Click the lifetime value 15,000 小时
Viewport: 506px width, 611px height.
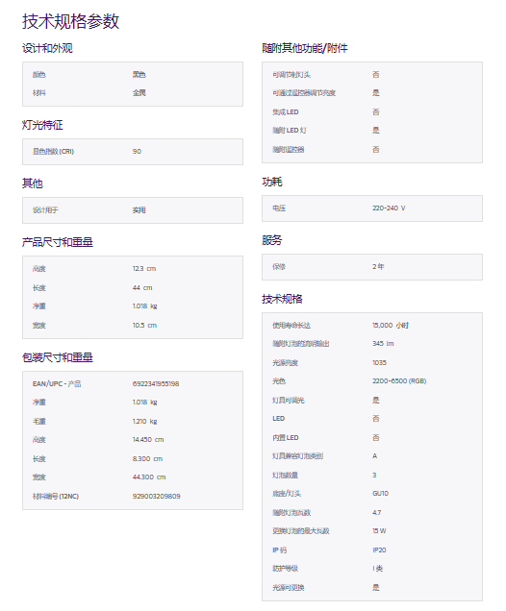pyautogui.click(x=391, y=325)
